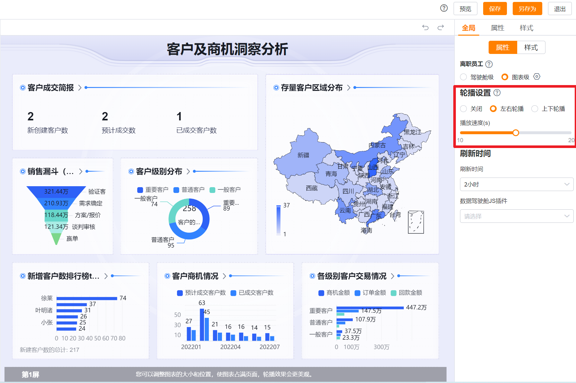Screen dimensions: 576x383
Task: Click the 播放速度 slider handle
Action: (x=516, y=133)
